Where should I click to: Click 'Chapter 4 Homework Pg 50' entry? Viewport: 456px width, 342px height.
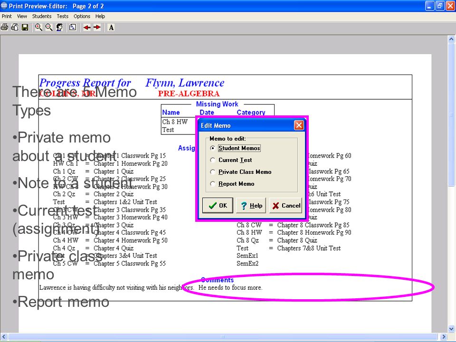(x=130, y=240)
